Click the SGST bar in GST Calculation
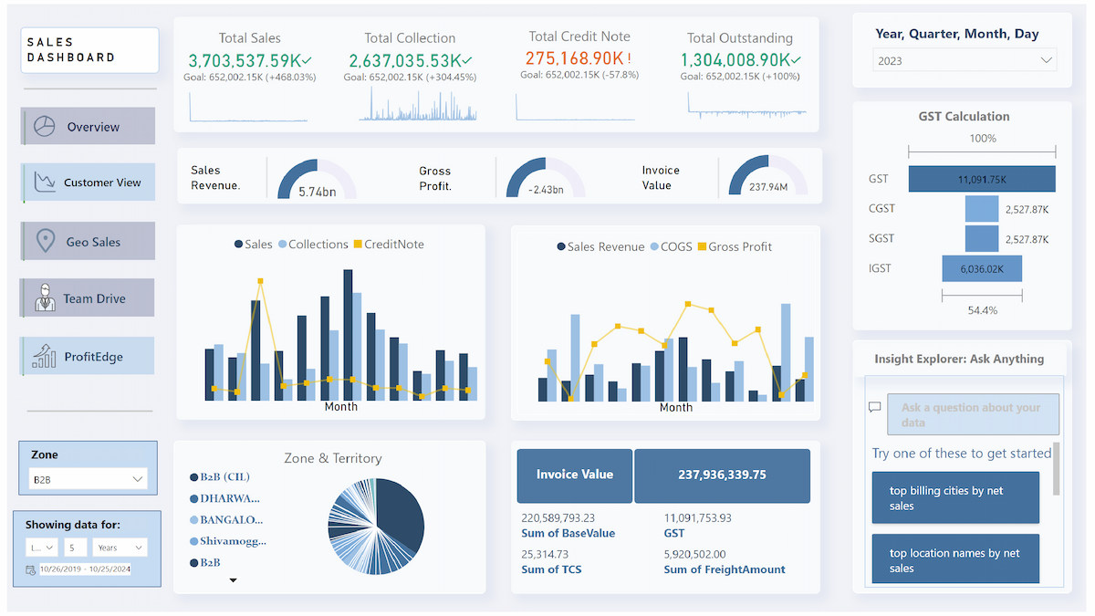 point(982,238)
